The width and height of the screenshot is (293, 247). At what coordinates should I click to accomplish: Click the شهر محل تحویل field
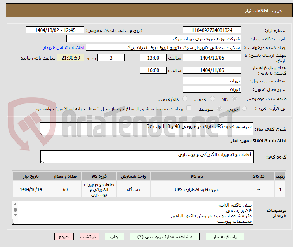212,89
